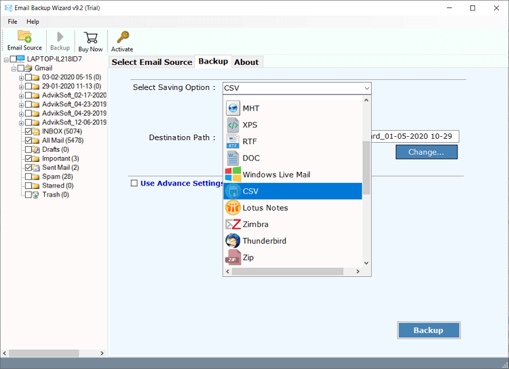Click the Activate key icon
Image resolution: width=509 pixels, height=369 pixels.
(x=123, y=37)
